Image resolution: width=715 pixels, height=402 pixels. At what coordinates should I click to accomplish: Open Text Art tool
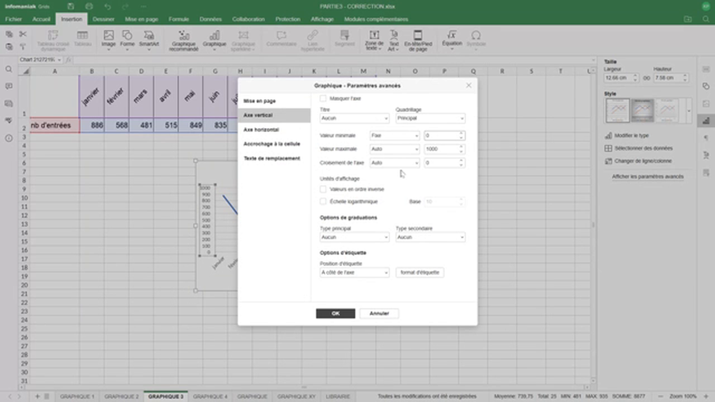coord(394,41)
